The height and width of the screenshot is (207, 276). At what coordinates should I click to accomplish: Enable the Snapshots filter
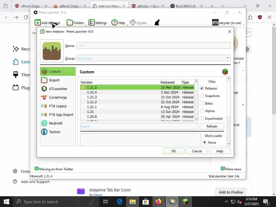click(x=202, y=96)
